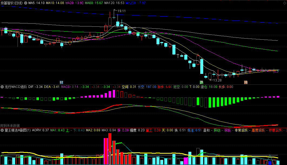Image resolution: width=287 pixels, height=165 pixels.
Task: Click the T: 0.00 value
Action: (194, 87)
